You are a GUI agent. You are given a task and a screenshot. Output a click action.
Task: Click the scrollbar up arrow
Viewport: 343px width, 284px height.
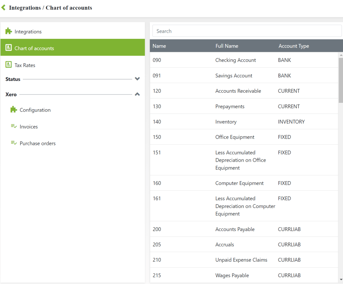click(341, 55)
